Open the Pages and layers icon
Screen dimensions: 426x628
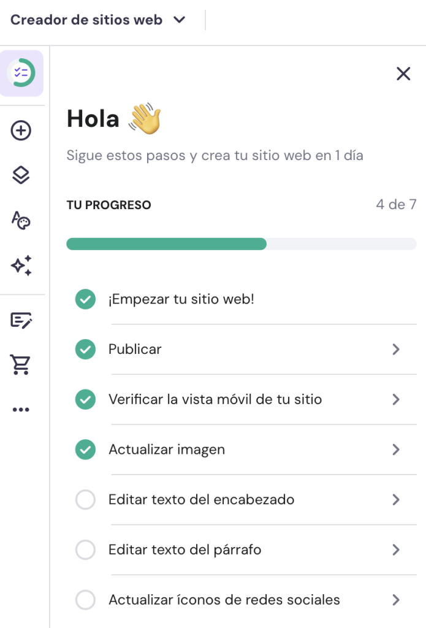pos(22,175)
